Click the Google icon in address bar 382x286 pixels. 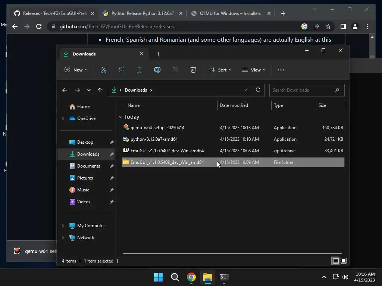304,26
